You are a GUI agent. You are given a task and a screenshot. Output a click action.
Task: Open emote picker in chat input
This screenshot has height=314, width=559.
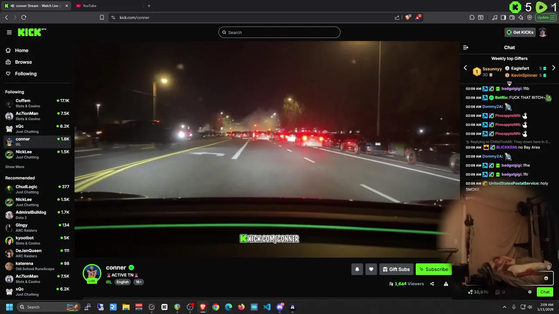pos(546,278)
